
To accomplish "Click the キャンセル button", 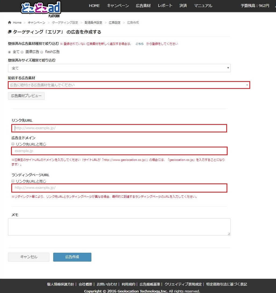I will pos(28,257).
